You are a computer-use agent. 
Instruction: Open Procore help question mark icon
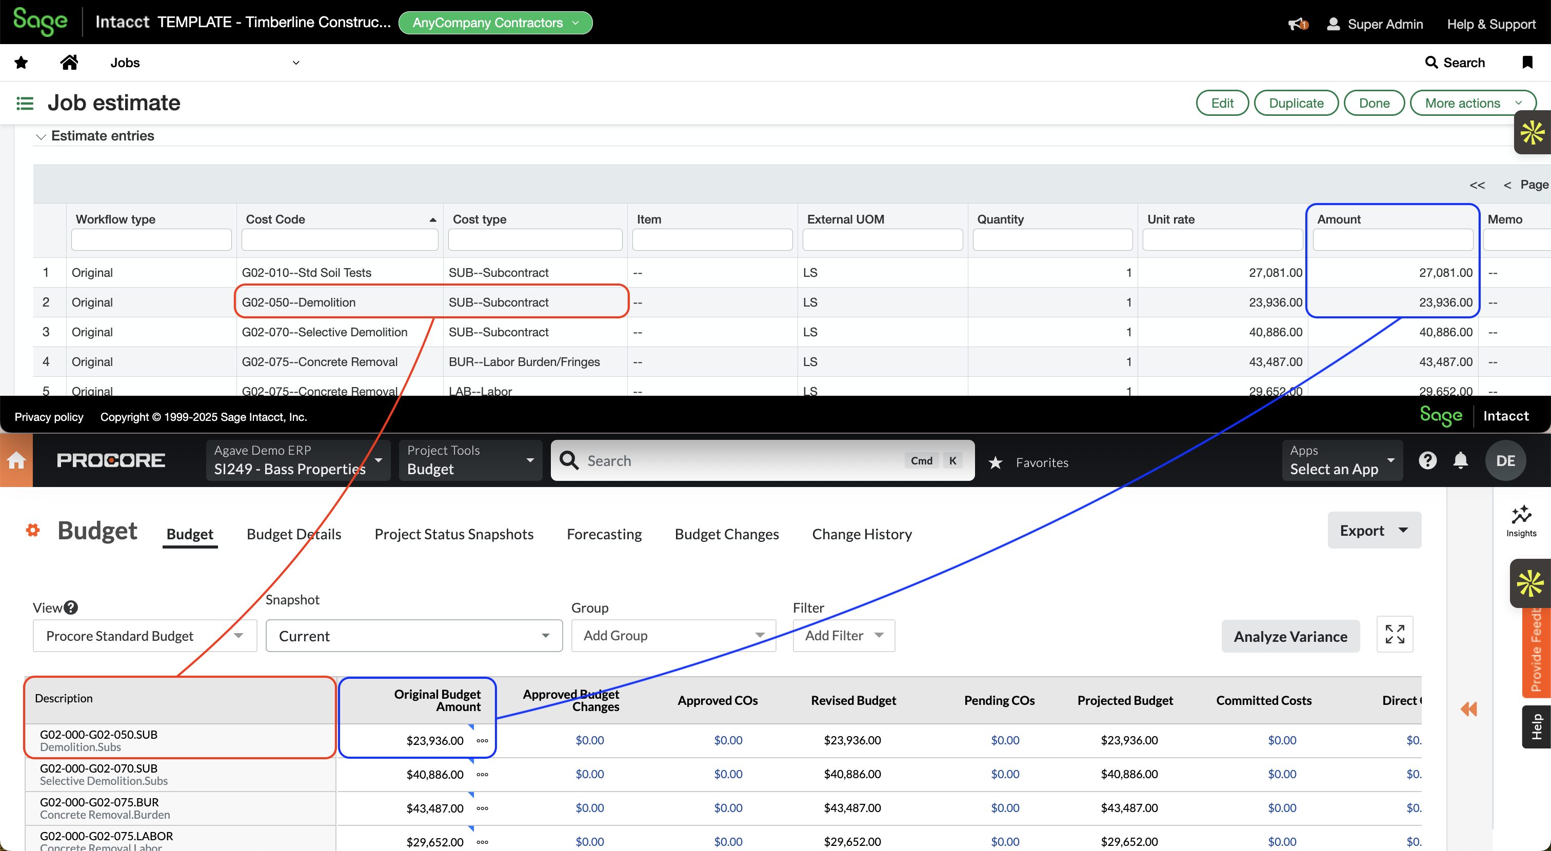click(x=1427, y=460)
